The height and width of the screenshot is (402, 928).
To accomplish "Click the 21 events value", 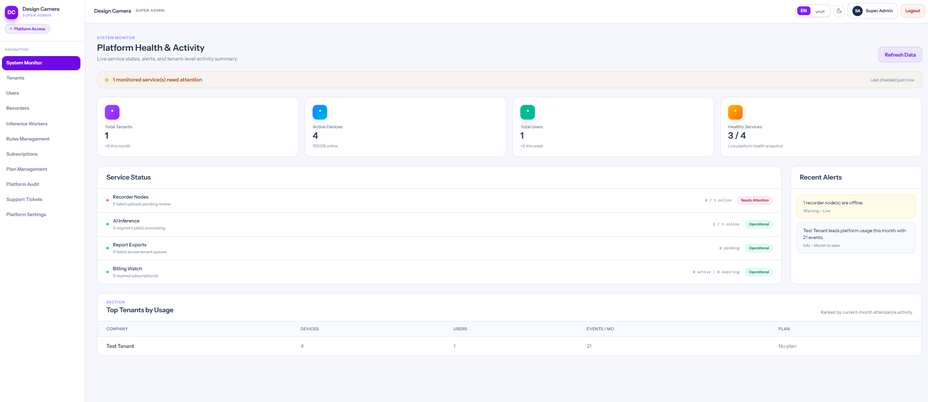I will [x=589, y=346].
